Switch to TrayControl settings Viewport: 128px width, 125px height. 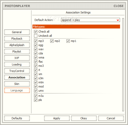(17, 71)
